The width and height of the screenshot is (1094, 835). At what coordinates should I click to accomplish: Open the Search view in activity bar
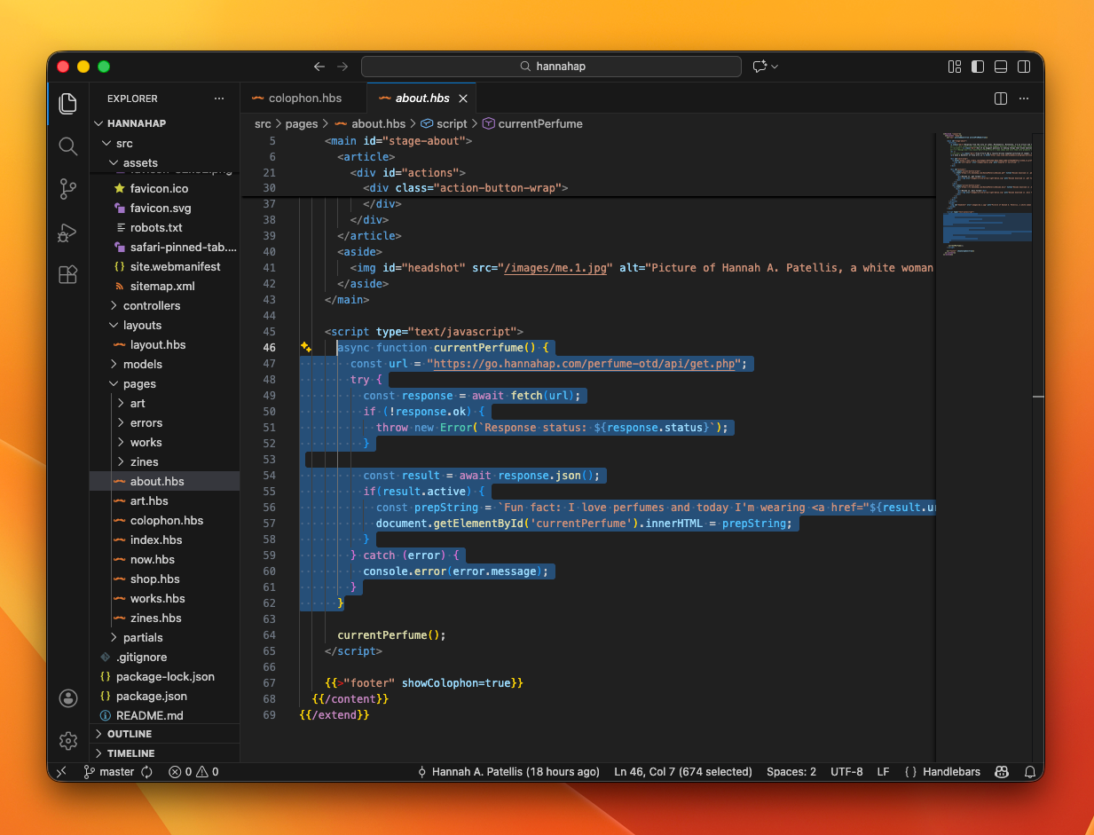(68, 146)
